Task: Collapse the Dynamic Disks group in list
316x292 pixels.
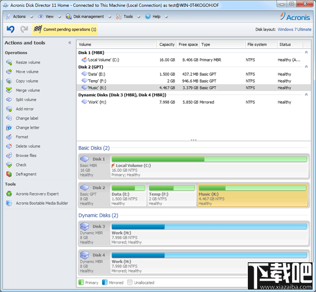Action: point(306,94)
